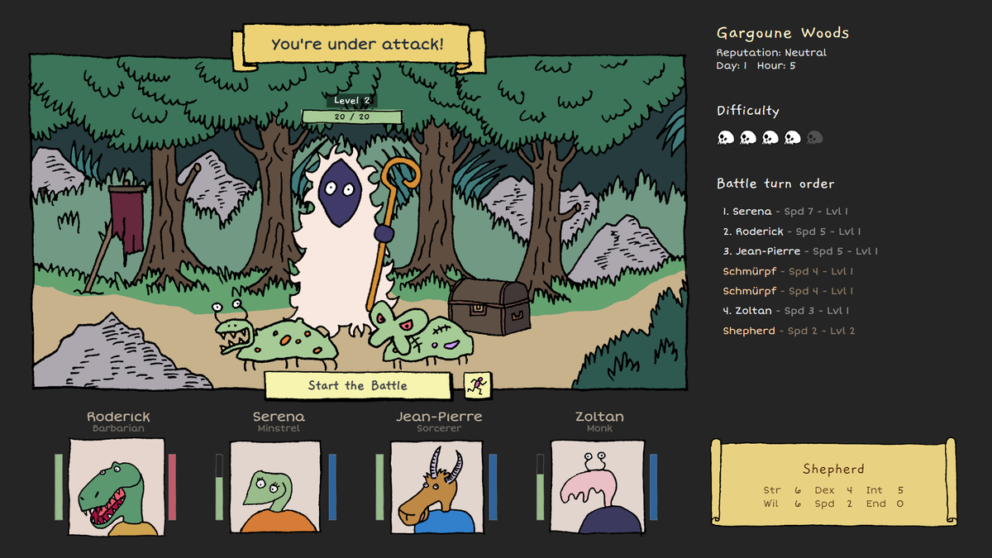Click Shepherd's 20 / 20 health bar
The height and width of the screenshot is (558, 992).
pos(352,117)
